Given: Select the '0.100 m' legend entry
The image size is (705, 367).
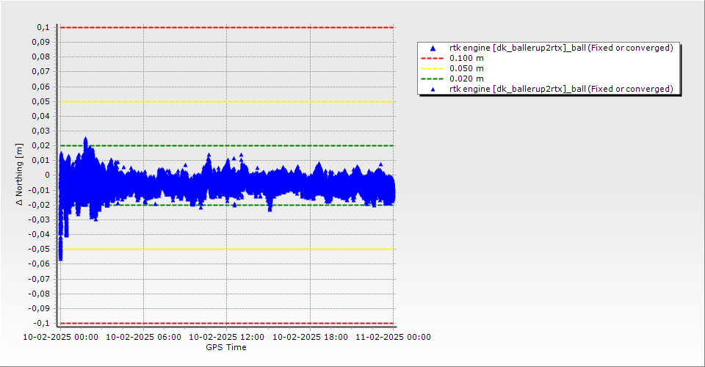Looking at the screenshot, I should [x=467, y=59].
